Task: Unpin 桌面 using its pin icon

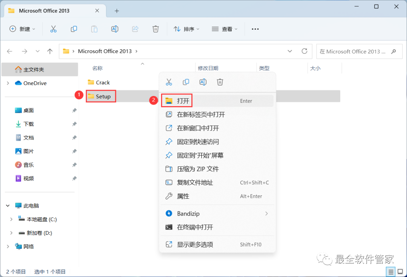Action: (74, 110)
